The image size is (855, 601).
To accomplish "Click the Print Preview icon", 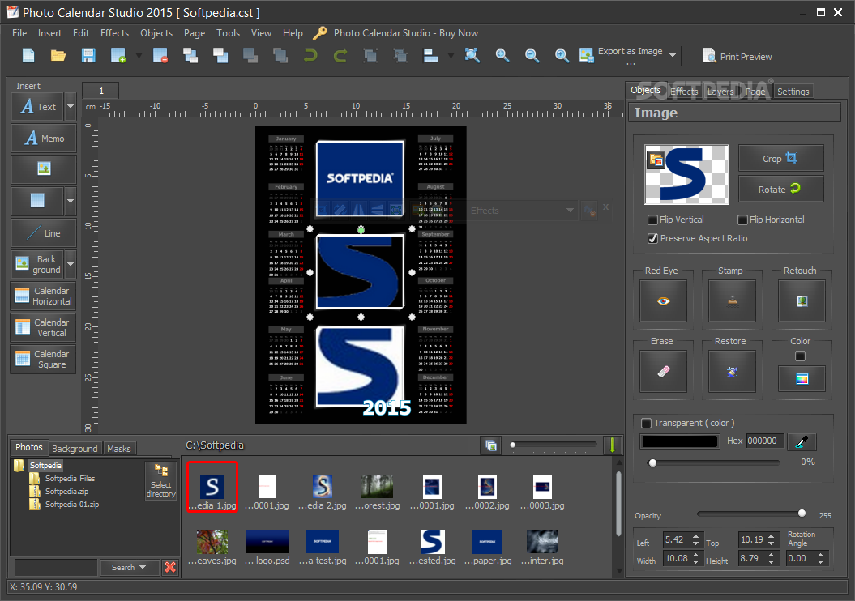I will 709,56.
